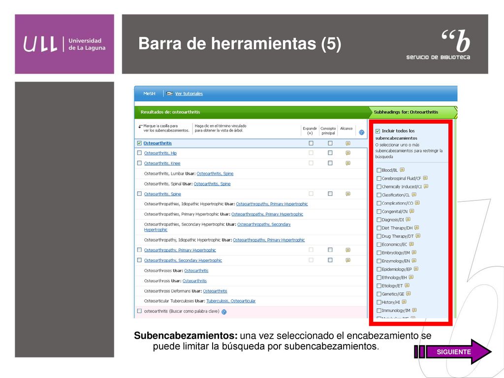Viewport: 504px width, 378px height.
Task: Open scope note for Osteoarthropathy, Primary Hypertrophic
Action: [348, 250]
